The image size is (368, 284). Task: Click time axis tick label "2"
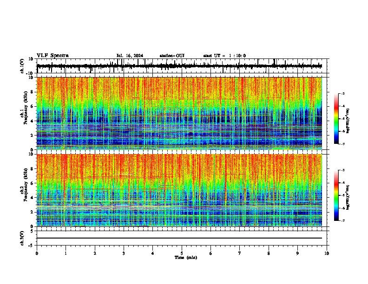(95, 253)
